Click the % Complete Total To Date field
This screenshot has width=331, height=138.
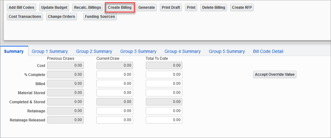(164, 74)
